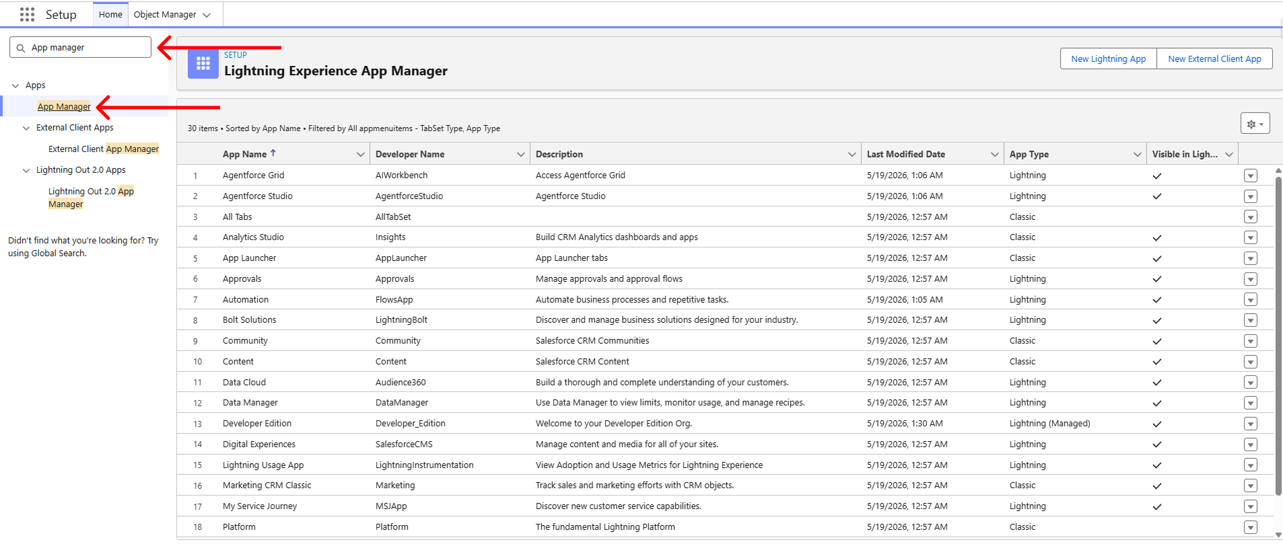The image size is (1283, 544).
Task: Click the Lightning Experience App Manager header icon
Action: 203,64
